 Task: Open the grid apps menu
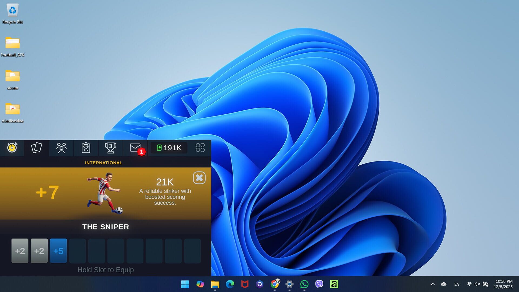point(200,148)
